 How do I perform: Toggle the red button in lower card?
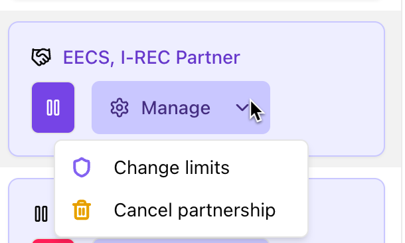coord(53,241)
